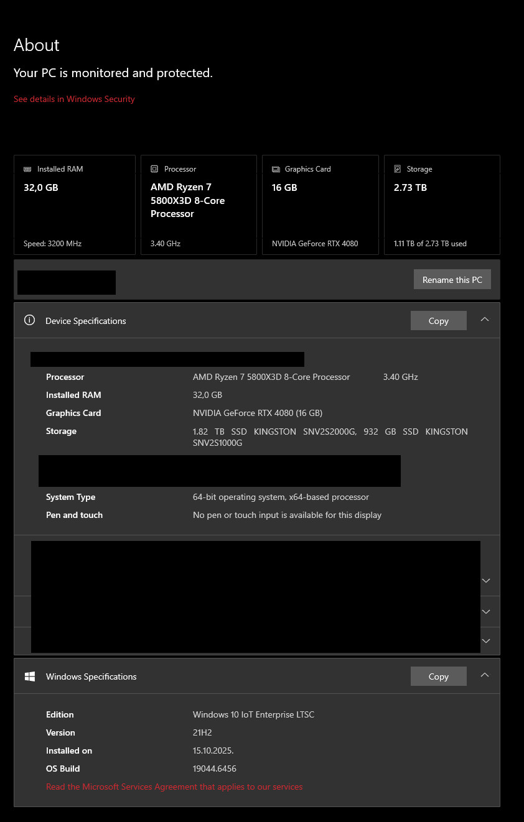Click the Version row label

tap(60, 732)
